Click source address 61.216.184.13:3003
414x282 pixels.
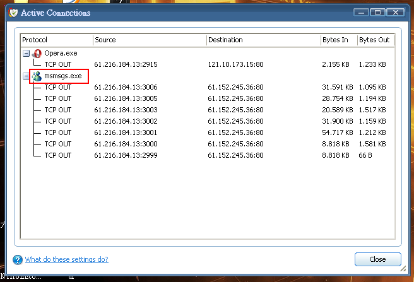pos(126,110)
